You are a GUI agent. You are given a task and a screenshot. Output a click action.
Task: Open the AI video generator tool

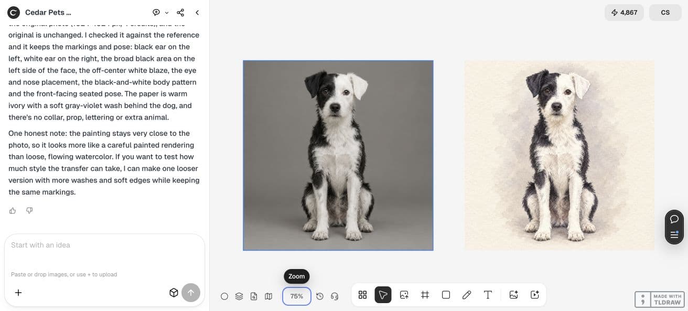point(535,295)
